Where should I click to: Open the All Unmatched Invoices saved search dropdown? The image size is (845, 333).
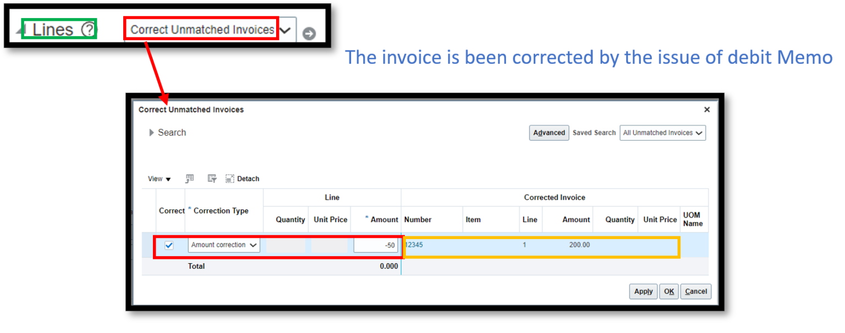[699, 132]
